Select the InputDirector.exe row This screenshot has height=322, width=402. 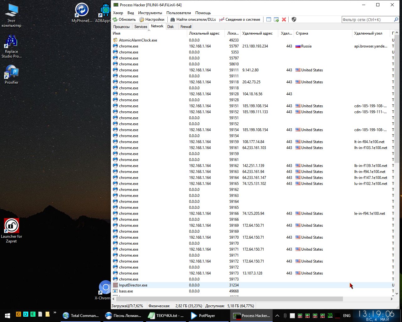133,285
